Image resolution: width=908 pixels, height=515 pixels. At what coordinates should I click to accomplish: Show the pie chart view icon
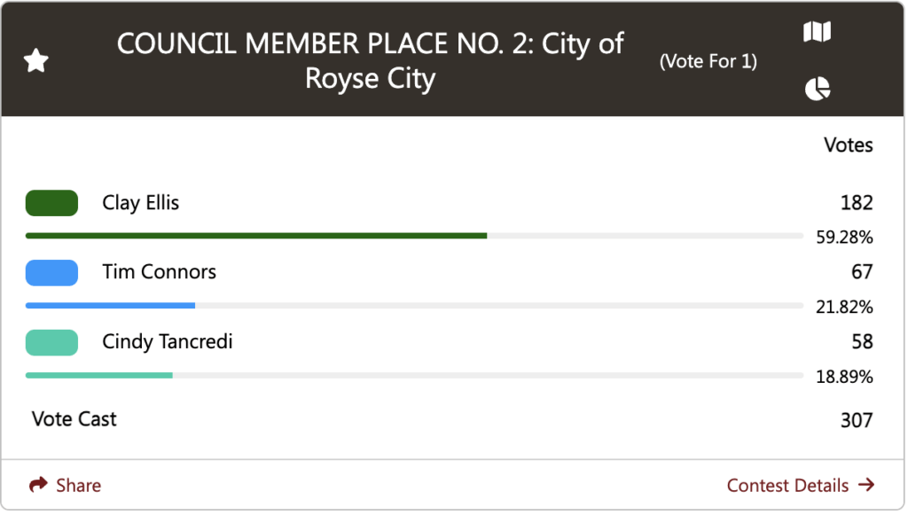point(817,89)
